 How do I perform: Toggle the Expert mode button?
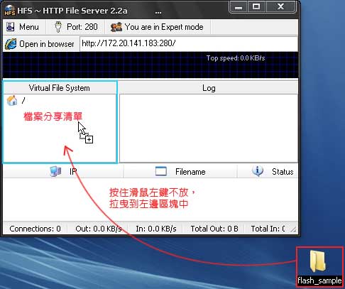158,27
